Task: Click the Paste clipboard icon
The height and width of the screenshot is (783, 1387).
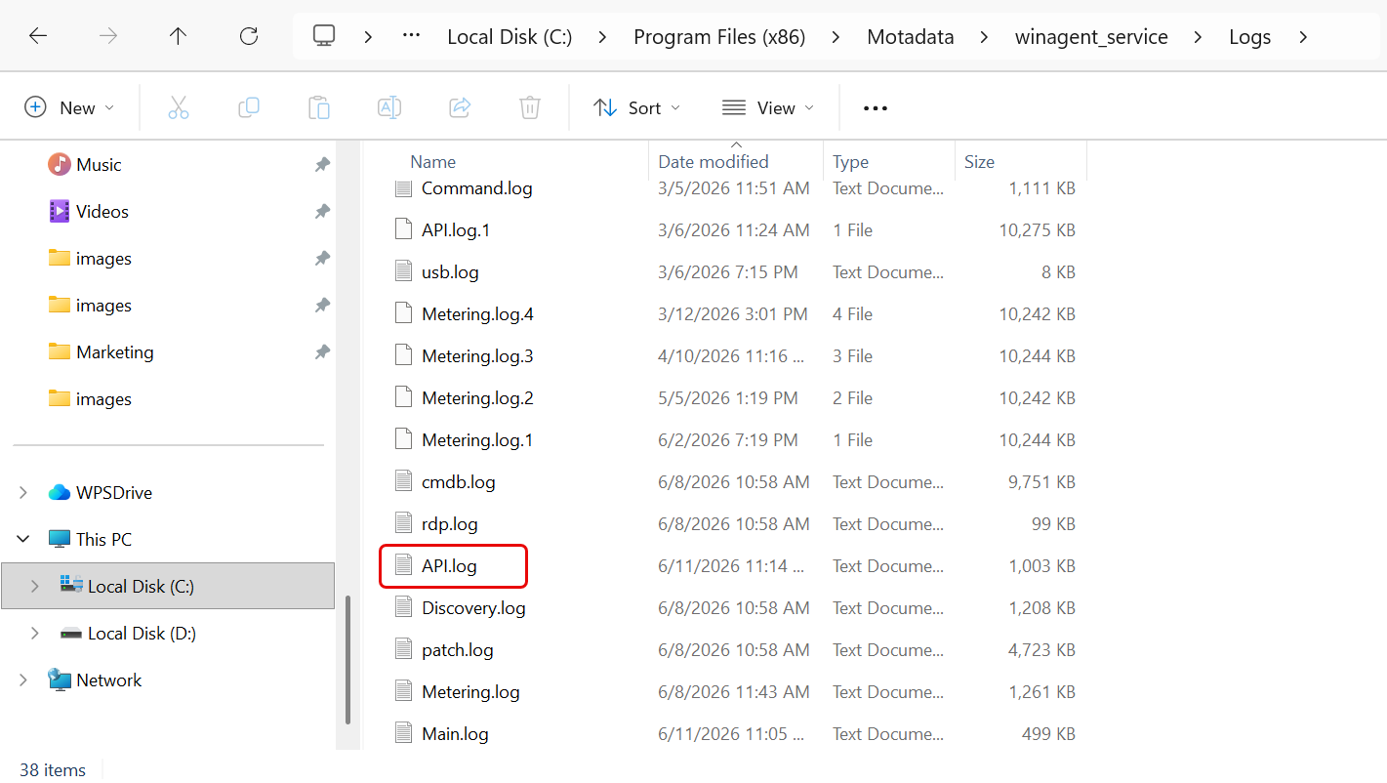Action: 319,107
